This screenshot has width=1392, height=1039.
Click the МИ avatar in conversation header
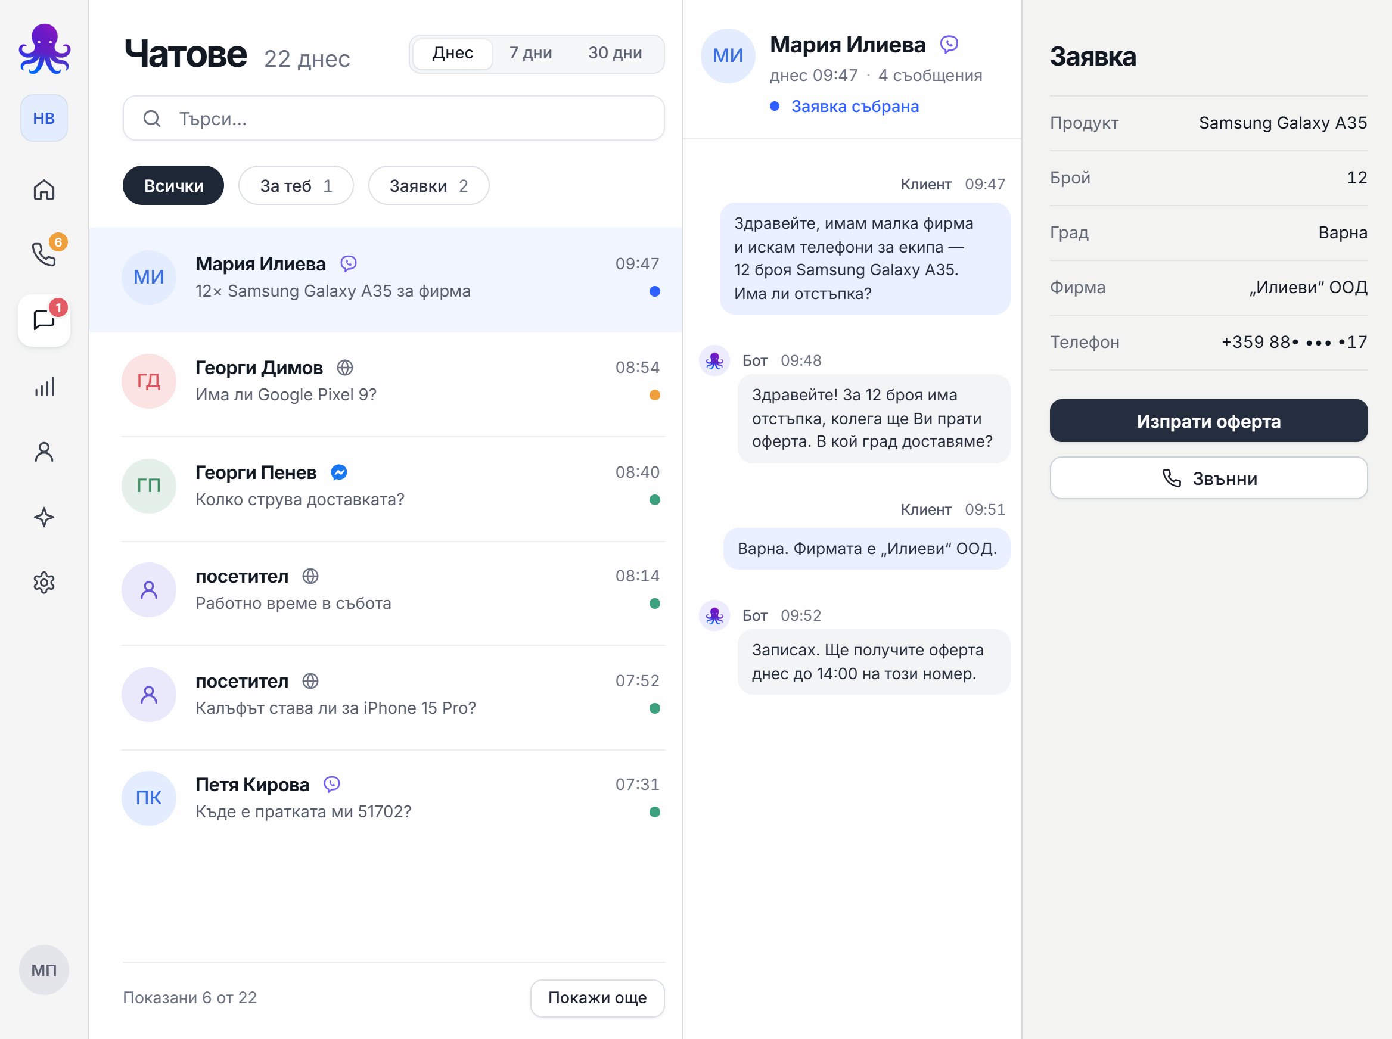click(728, 55)
